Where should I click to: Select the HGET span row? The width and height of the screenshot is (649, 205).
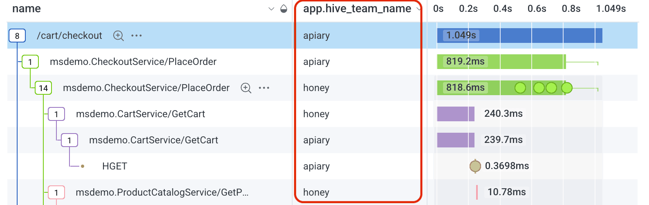pos(114,166)
